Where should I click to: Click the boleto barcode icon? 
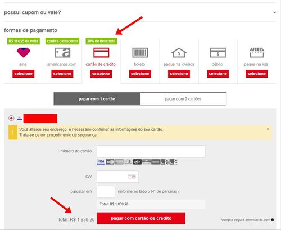pos(140,53)
